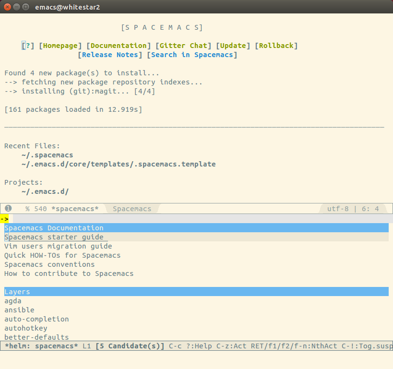Select the auto-completion layer

[36, 319]
